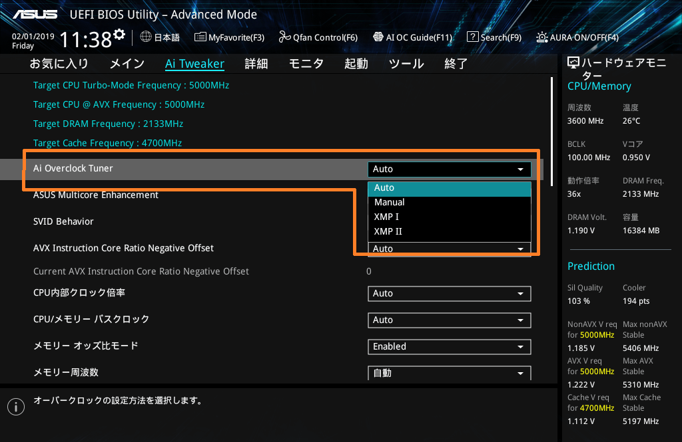
Task: Select the SVID Behavior row
Action: tap(63, 221)
